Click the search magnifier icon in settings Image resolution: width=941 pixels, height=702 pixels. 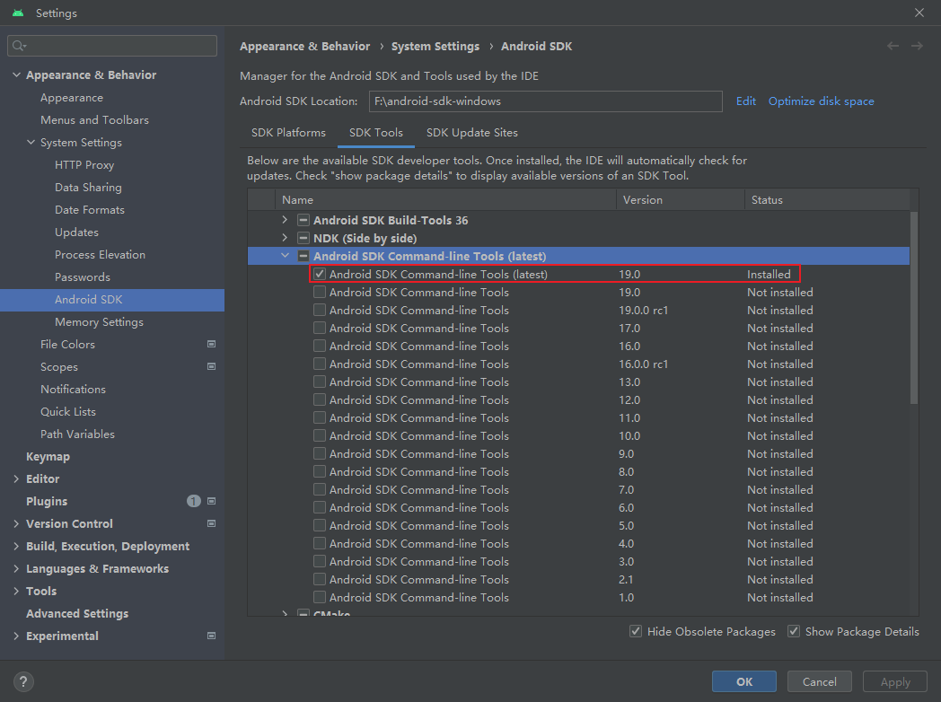pos(19,46)
